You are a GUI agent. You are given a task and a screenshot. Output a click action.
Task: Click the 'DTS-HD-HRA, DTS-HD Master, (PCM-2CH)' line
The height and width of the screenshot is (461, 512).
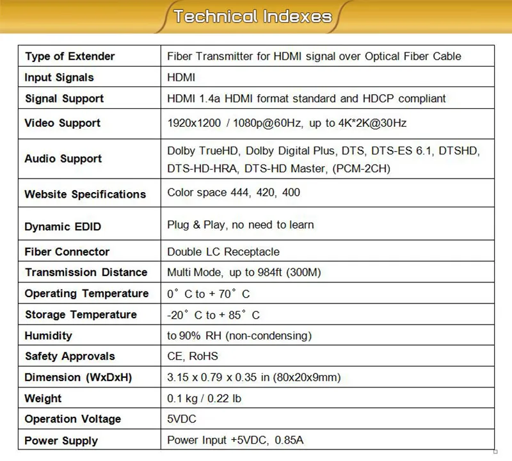(x=279, y=168)
